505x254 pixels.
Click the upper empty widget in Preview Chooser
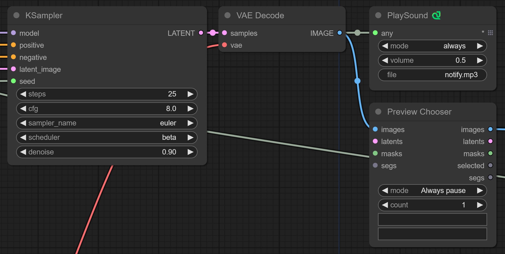tap(432, 219)
